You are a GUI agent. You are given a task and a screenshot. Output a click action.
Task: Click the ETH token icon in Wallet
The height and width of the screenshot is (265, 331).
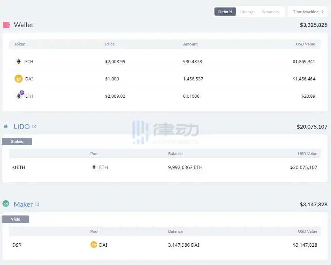[19, 61]
